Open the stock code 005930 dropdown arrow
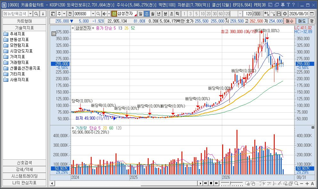Image resolution: width=318 pixels, height=189 pixels. 93,14
